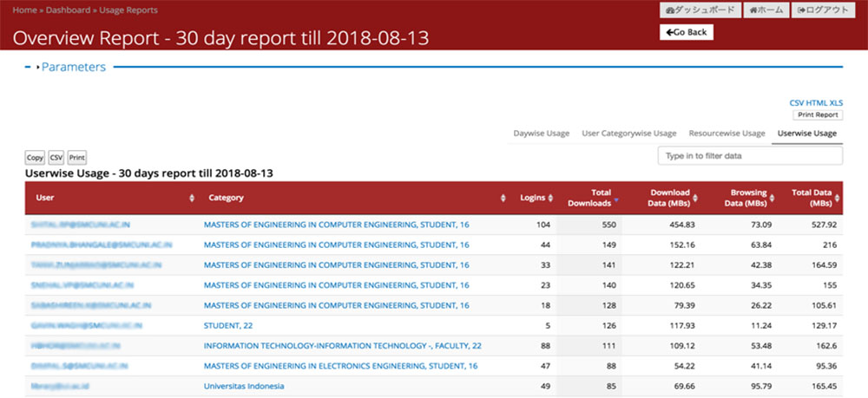The image size is (868, 398).
Task: Open Masters of Engineering in Electronics category
Action: [340, 366]
